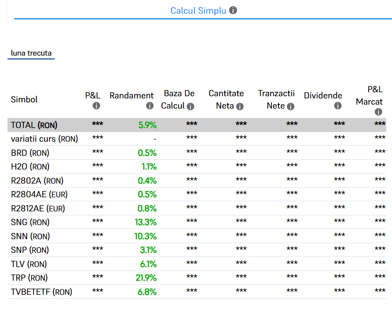
Task: Click the Randament column header text
Action: coord(132,95)
